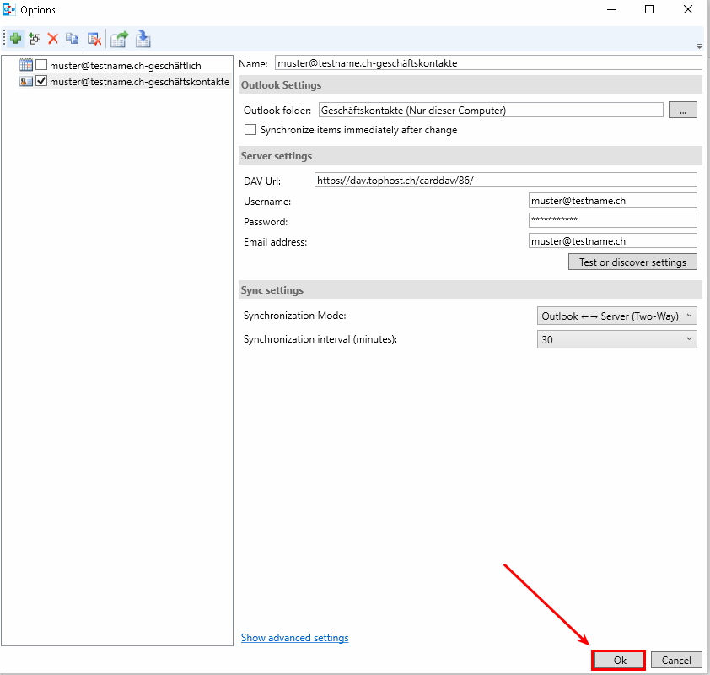
Task: Open the Synchronization interval dropdown
Action: [x=616, y=339]
